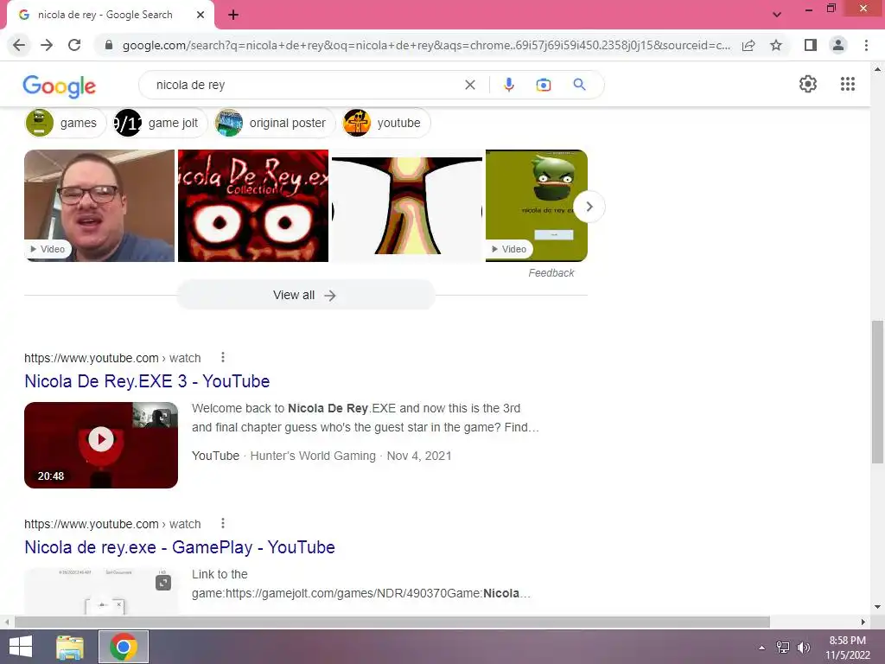Click Hunter's World Gaming channel text
Image resolution: width=885 pixels, height=664 pixels.
313,456
